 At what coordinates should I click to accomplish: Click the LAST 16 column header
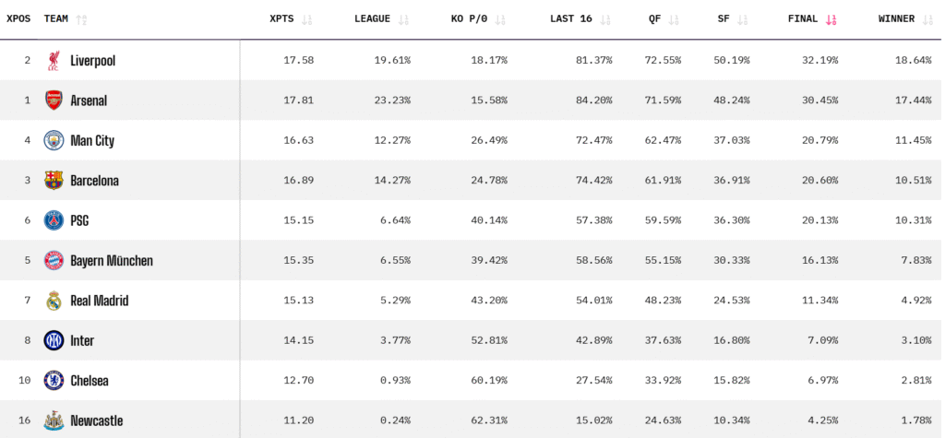570,18
